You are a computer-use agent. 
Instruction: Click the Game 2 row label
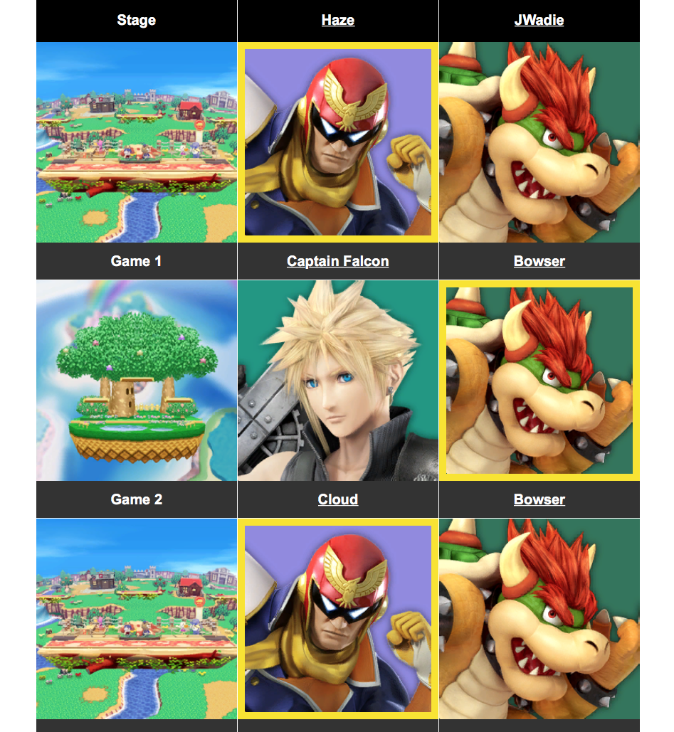pyautogui.click(x=137, y=499)
